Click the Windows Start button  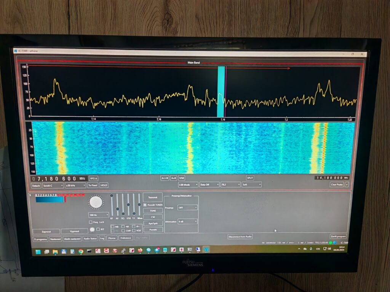[38, 251]
